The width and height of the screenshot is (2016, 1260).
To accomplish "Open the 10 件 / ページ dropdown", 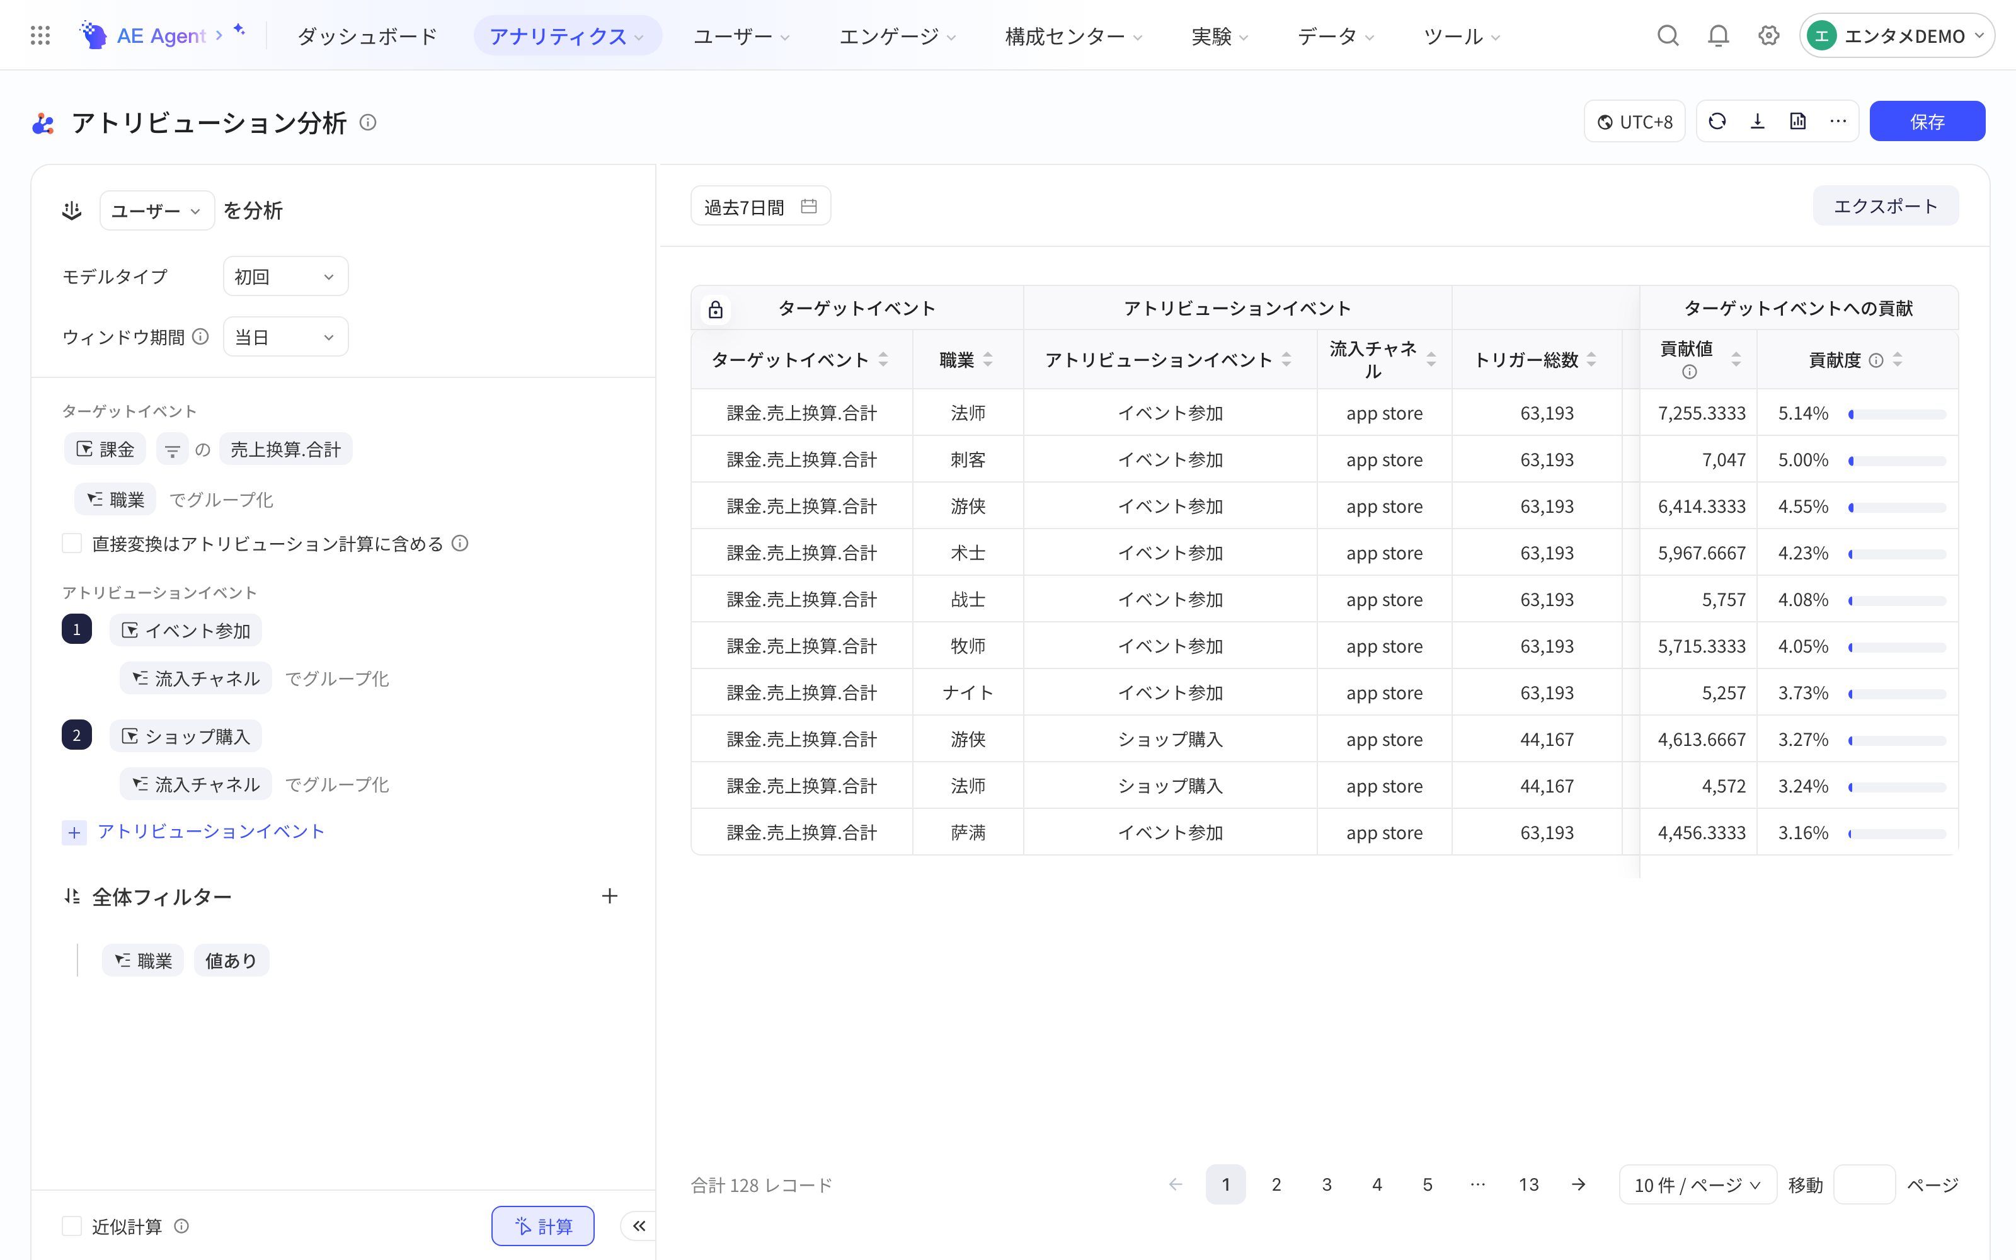I will [1697, 1184].
